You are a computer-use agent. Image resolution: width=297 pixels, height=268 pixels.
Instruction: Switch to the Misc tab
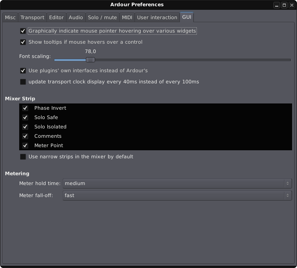(x=10, y=17)
